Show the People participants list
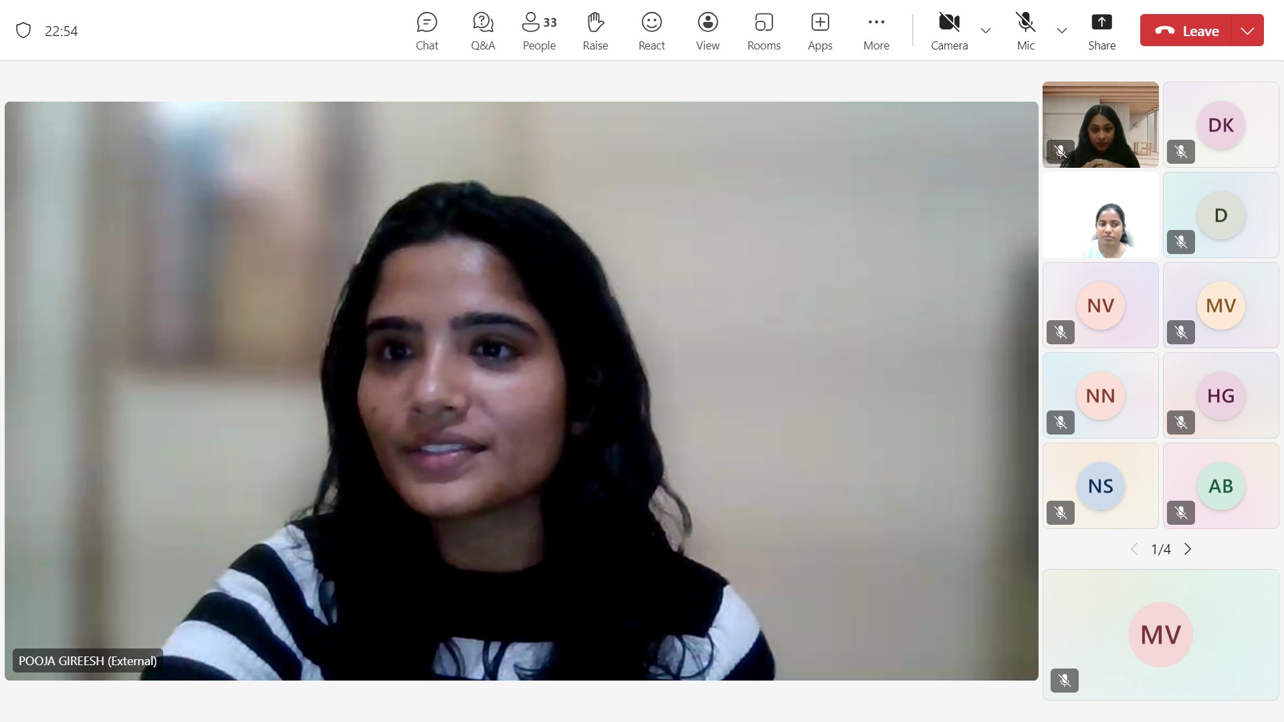The image size is (1284, 722). coord(539,31)
